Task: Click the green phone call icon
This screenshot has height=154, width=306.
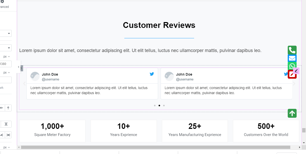Action: click(x=292, y=50)
